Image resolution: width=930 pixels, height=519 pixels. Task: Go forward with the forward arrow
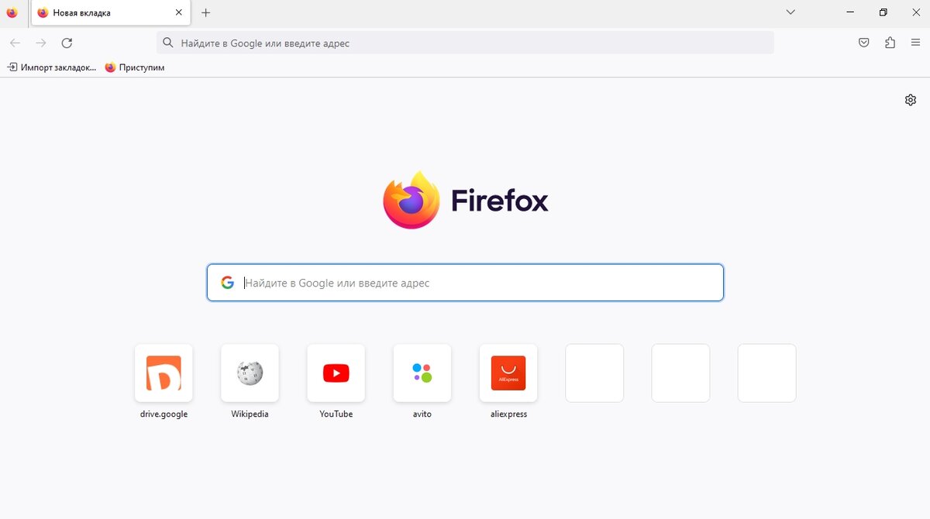(x=41, y=43)
